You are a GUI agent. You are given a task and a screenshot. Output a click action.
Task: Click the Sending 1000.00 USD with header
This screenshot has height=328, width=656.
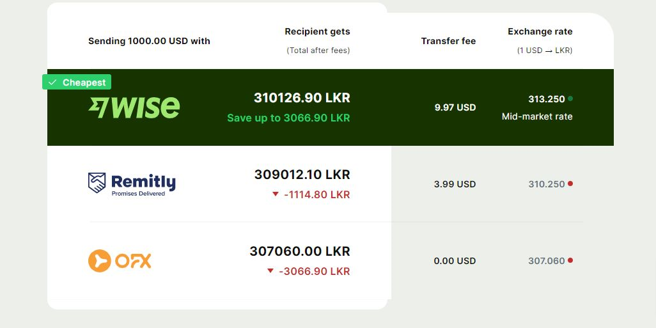tap(150, 41)
